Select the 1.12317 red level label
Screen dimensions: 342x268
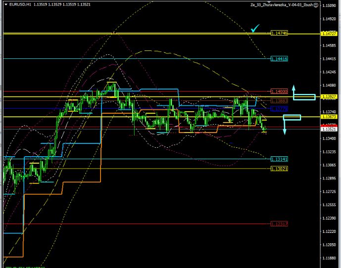pos(279,224)
